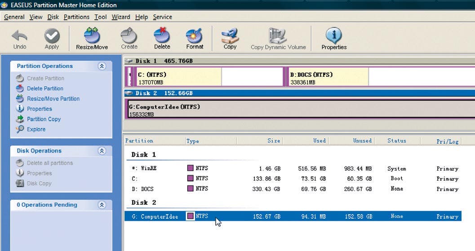The image size is (475, 251).
Task: Click the Copy toolbar icon
Action: click(230, 36)
